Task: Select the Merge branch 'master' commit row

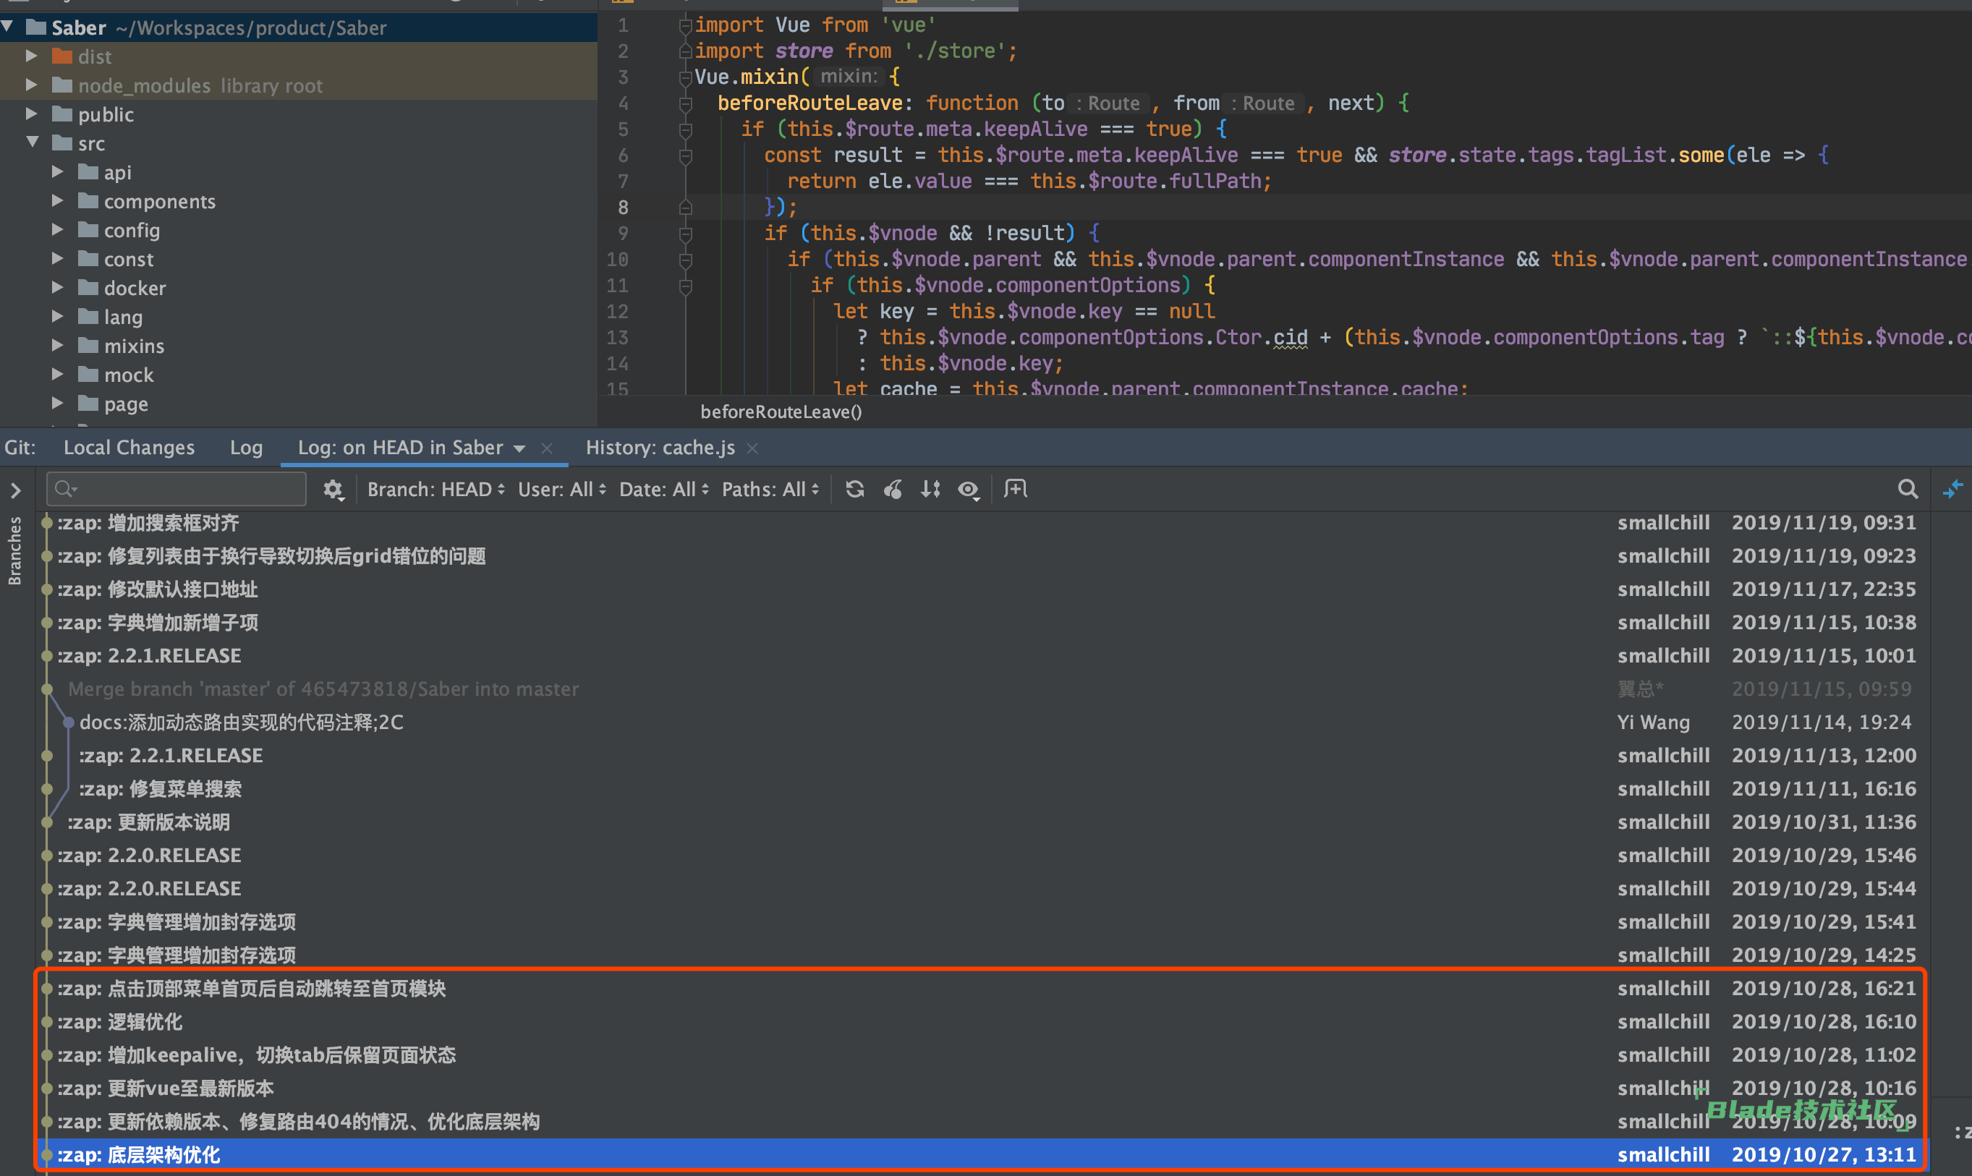Action: [983, 689]
